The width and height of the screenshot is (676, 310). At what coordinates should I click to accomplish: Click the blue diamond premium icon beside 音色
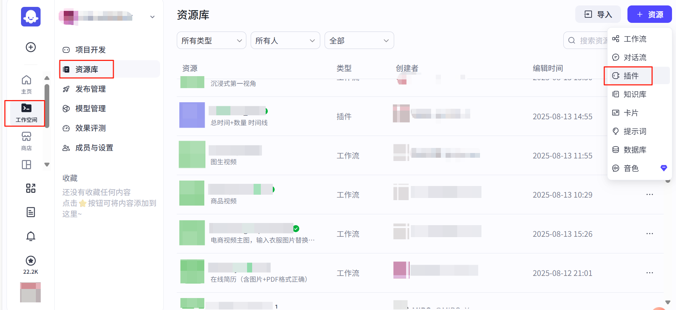664,168
